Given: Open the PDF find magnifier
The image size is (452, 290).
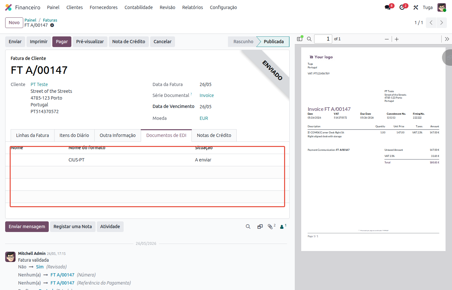Looking at the screenshot, I should tap(309, 39).
